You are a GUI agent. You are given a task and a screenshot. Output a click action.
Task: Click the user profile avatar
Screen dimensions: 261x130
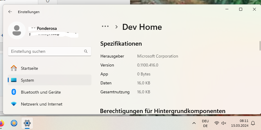17,30
